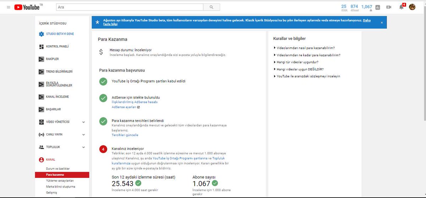The height and width of the screenshot is (198, 426).
Task: Click the dollar sign account status icon
Action: tap(101, 52)
